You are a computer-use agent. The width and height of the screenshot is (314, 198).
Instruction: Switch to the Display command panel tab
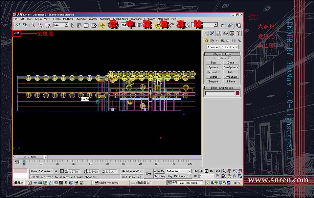(x=232, y=33)
